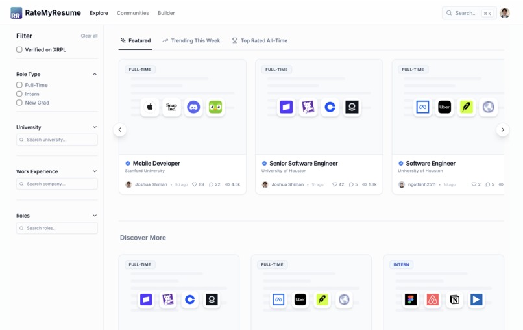Toggle the Work Experience section chevron
The width and height of the screenshot is (523, 330).
click(95, 171)
